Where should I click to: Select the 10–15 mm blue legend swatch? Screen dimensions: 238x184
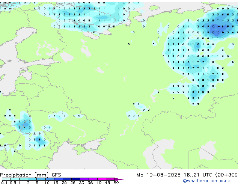tap(50, 179)
